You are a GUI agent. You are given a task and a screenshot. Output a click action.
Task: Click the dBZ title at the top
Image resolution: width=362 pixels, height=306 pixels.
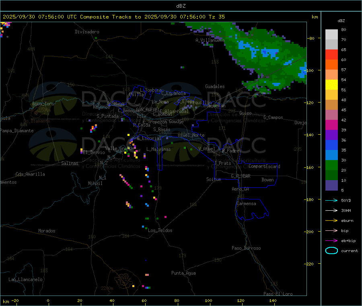(x=181, y=6)
